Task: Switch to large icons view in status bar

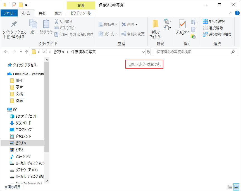Action: pyautogui.click(x=236, y=187)
